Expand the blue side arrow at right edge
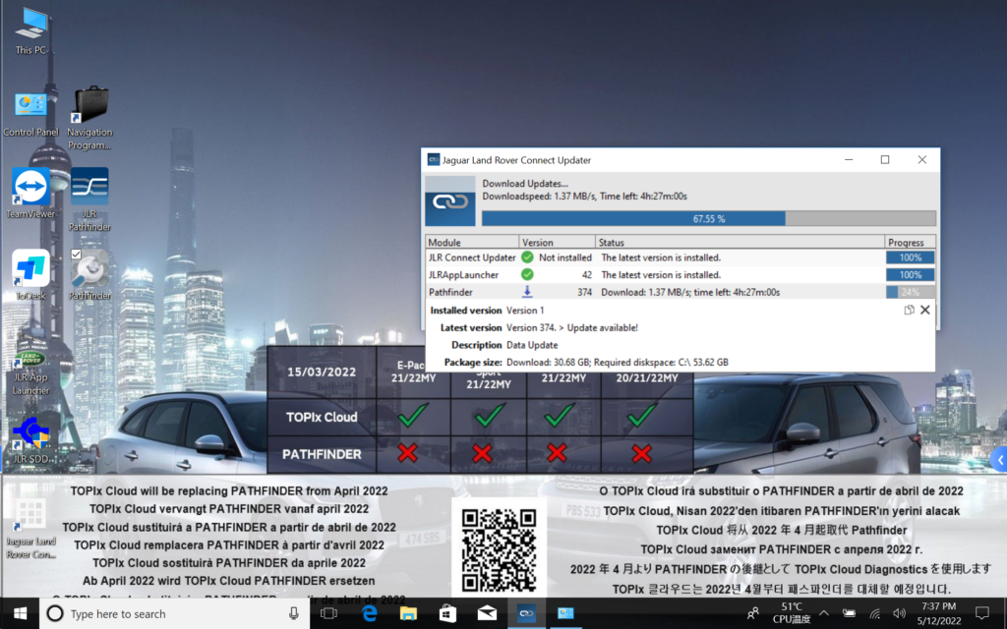This screenshot has height=629, width=1007. (x=999, y=459)
